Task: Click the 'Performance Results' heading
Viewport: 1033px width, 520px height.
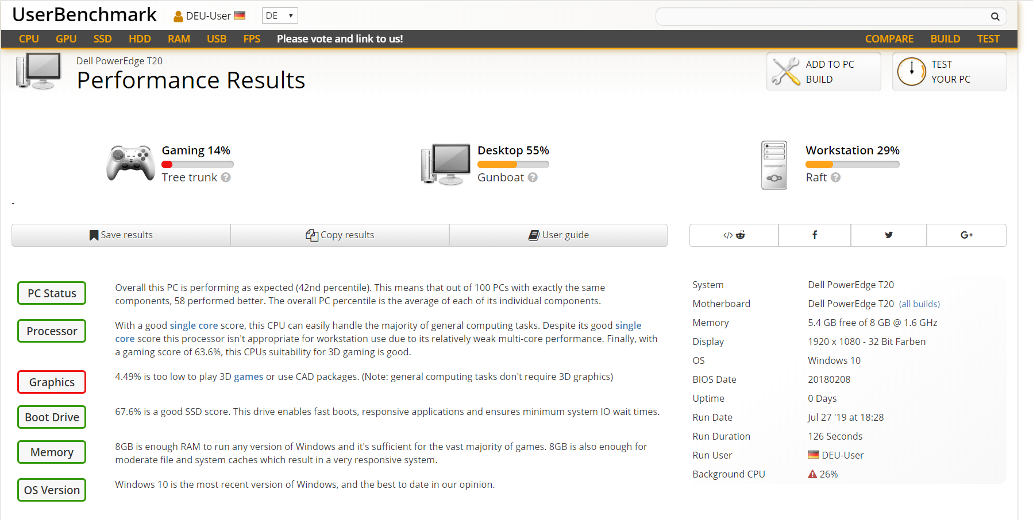Action: coord(191,80)
